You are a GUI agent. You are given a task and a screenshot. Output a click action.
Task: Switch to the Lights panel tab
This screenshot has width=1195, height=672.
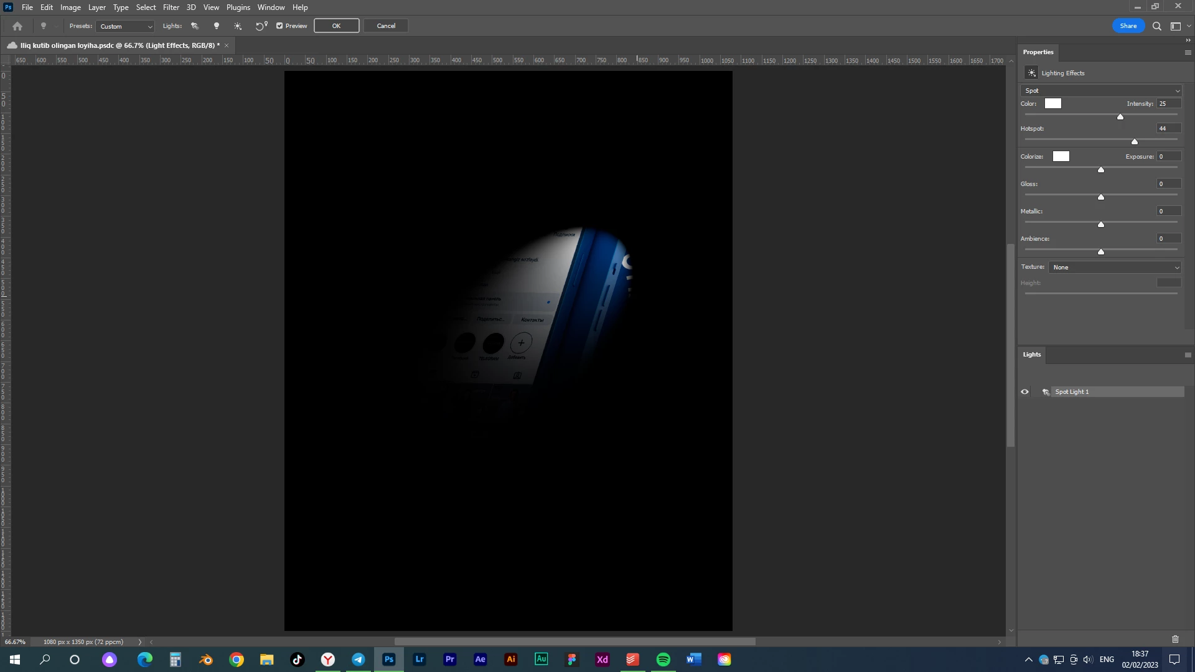[1031, 355]
